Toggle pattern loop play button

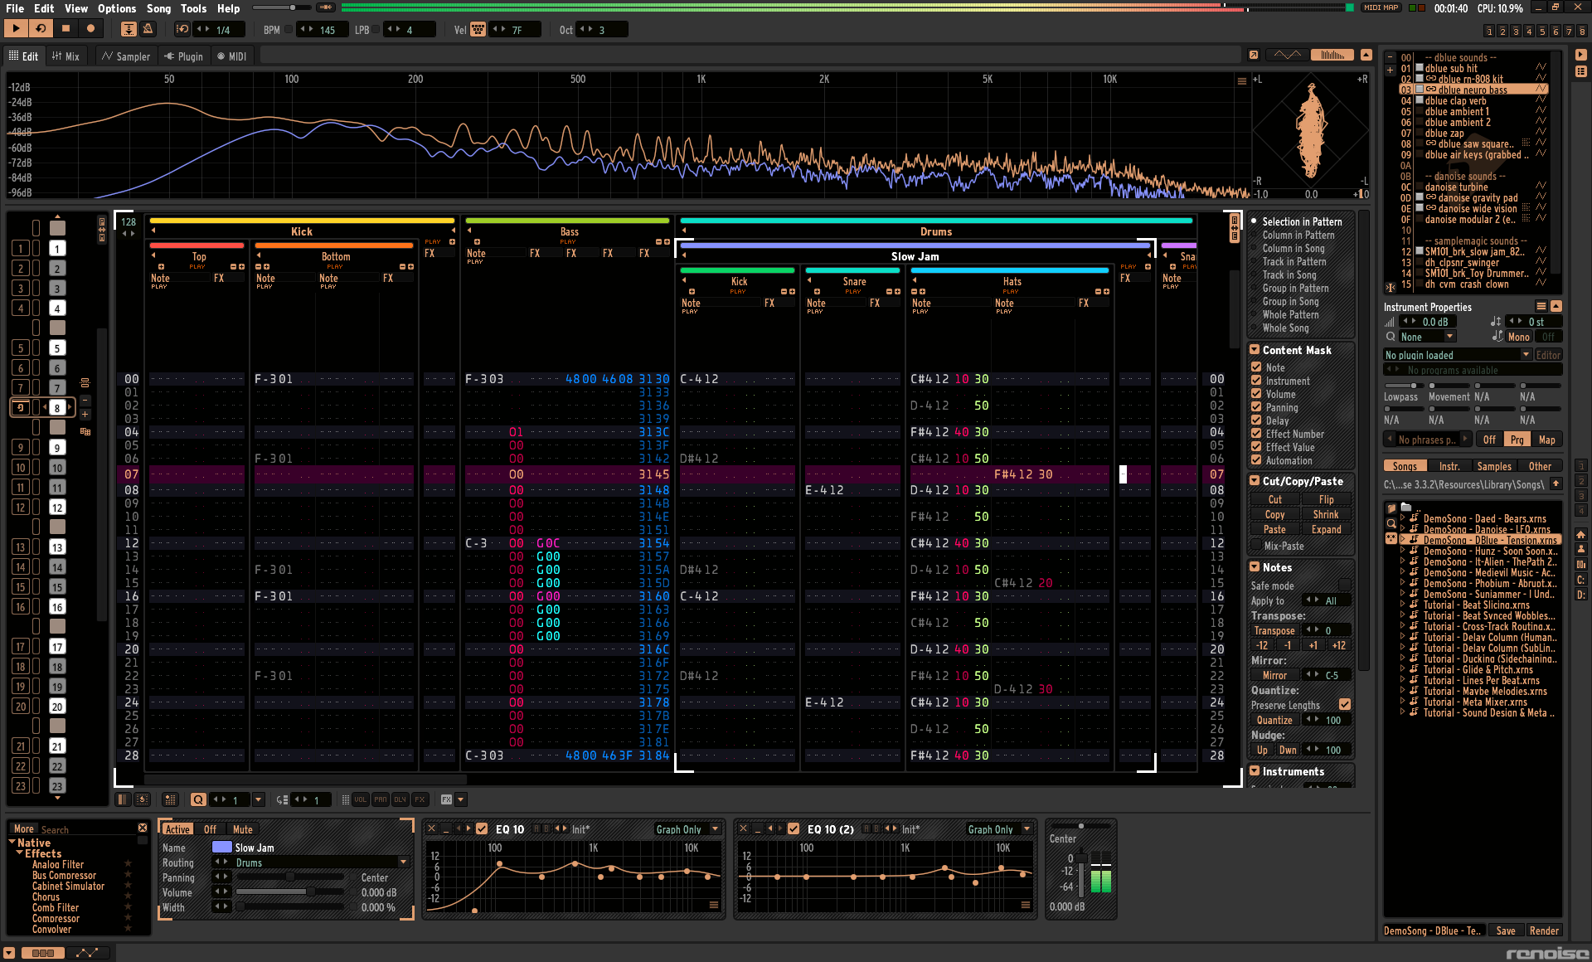41,29
